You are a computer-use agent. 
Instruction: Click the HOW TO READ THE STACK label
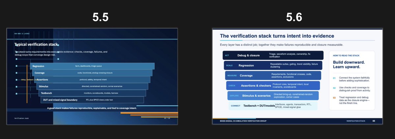[346, 56]
